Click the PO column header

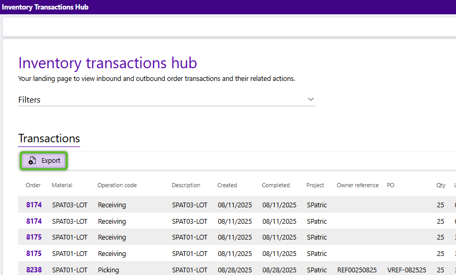pos(391,185)
